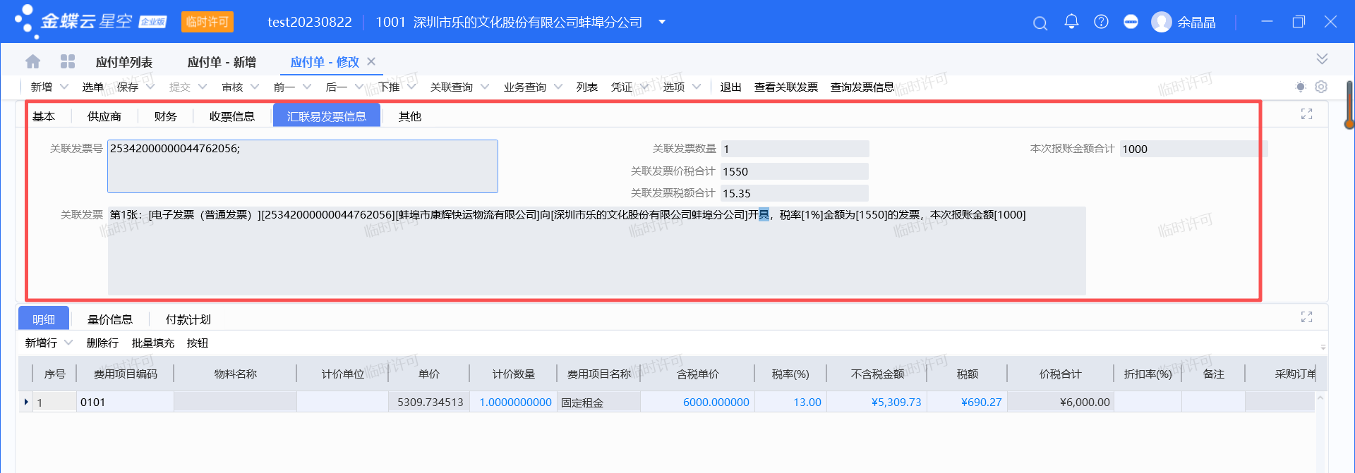The height and width of the screenshot is (473, 1355).
Task: Select the 付款计划 tab
Action: coord(188,319)
